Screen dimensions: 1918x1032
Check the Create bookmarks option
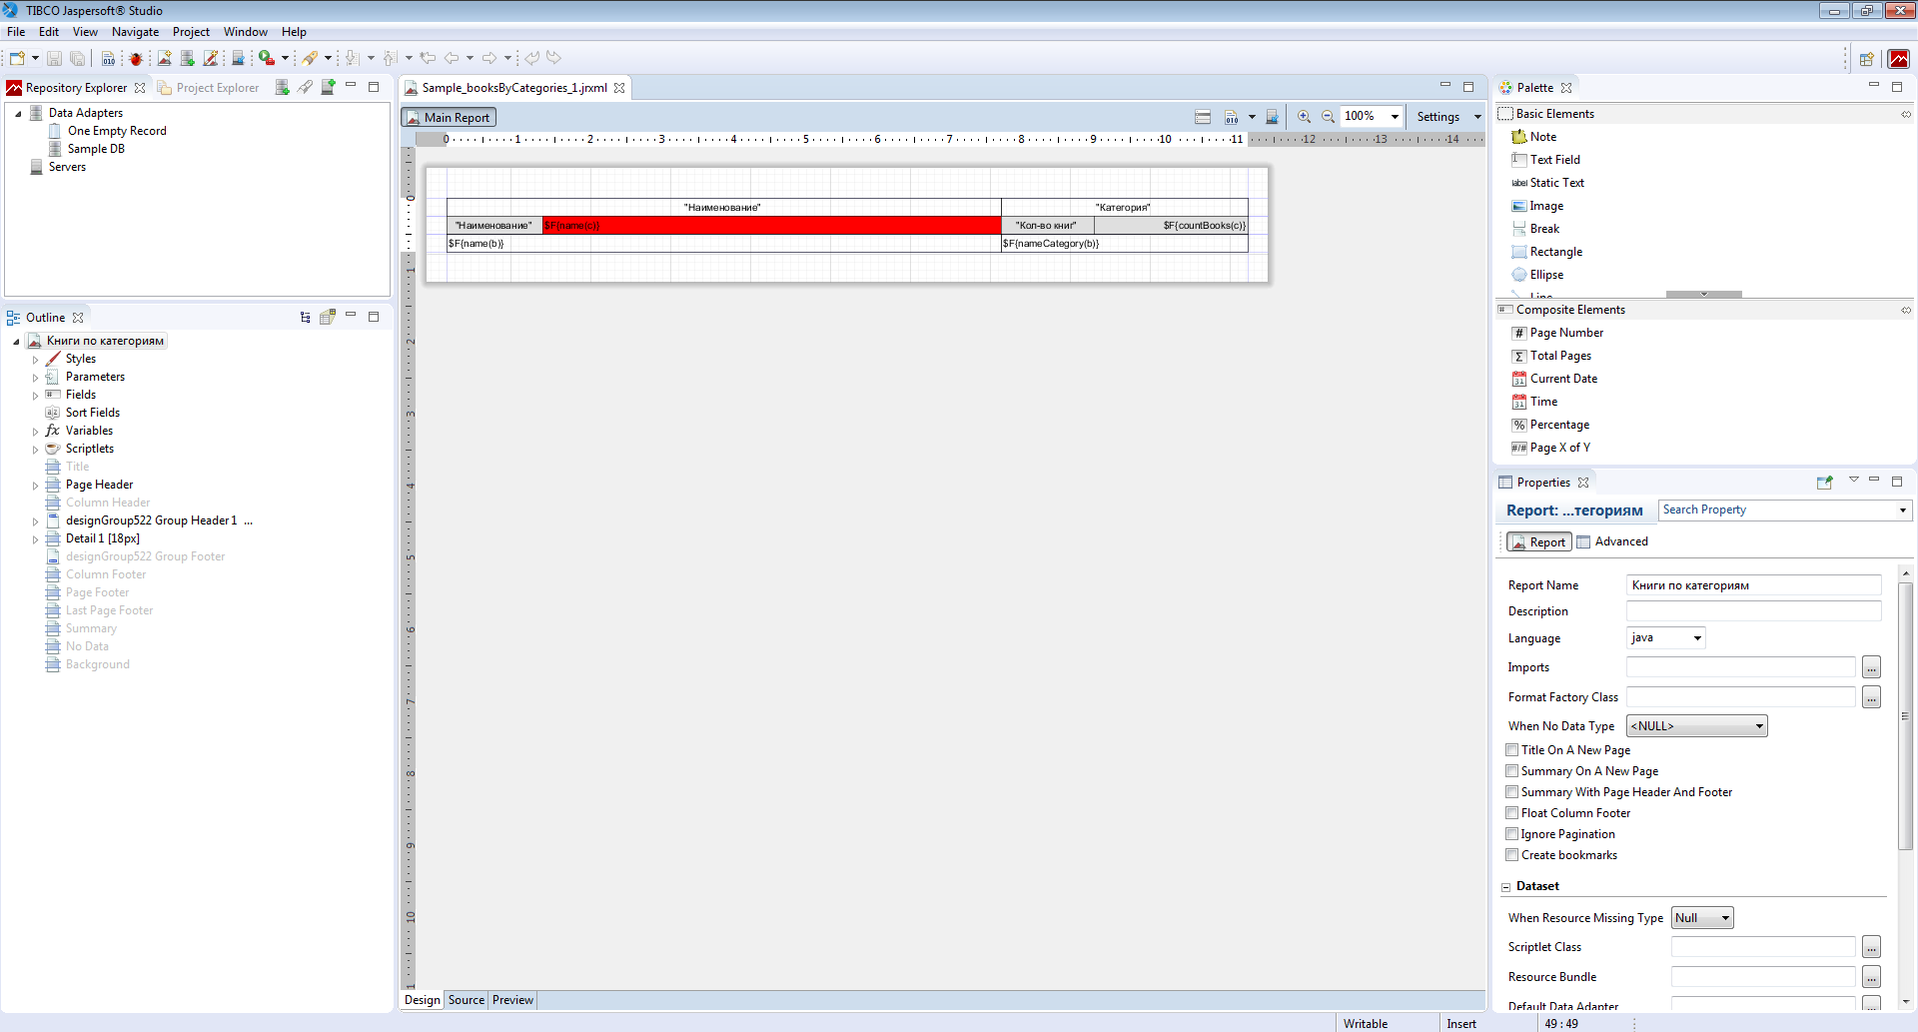pyautogui.click(x=1512, y=855)
